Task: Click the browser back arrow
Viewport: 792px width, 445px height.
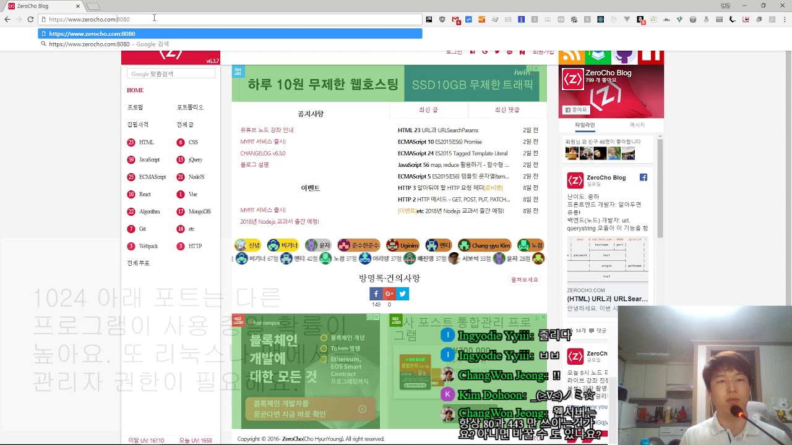Action: point(7,19)
